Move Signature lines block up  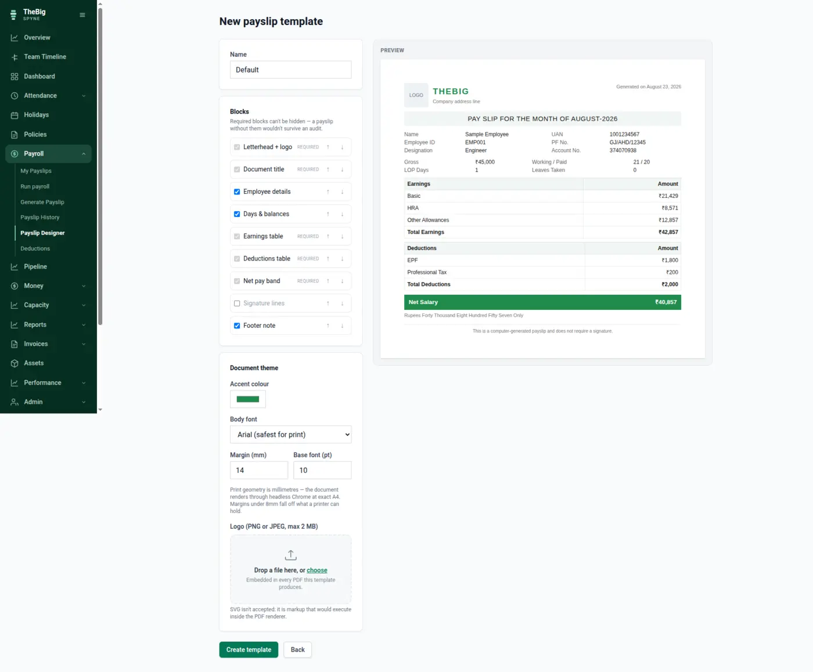coord(328,304)
